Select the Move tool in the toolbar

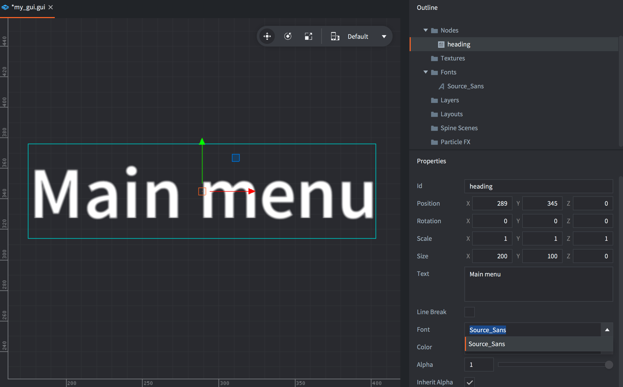click(x=267, y=36)
